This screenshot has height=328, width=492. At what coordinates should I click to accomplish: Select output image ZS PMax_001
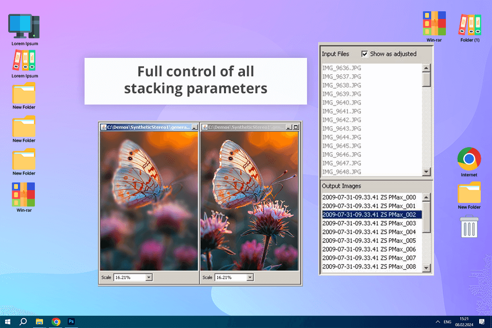pyautogui.click(x=372, y=206)
